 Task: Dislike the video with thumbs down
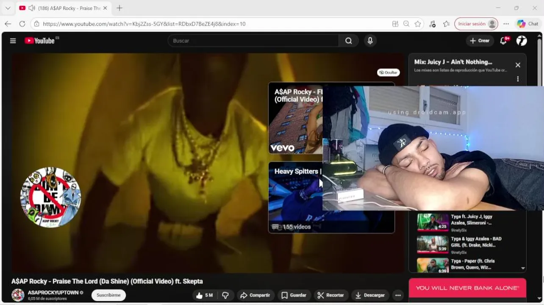coord(225,295)
